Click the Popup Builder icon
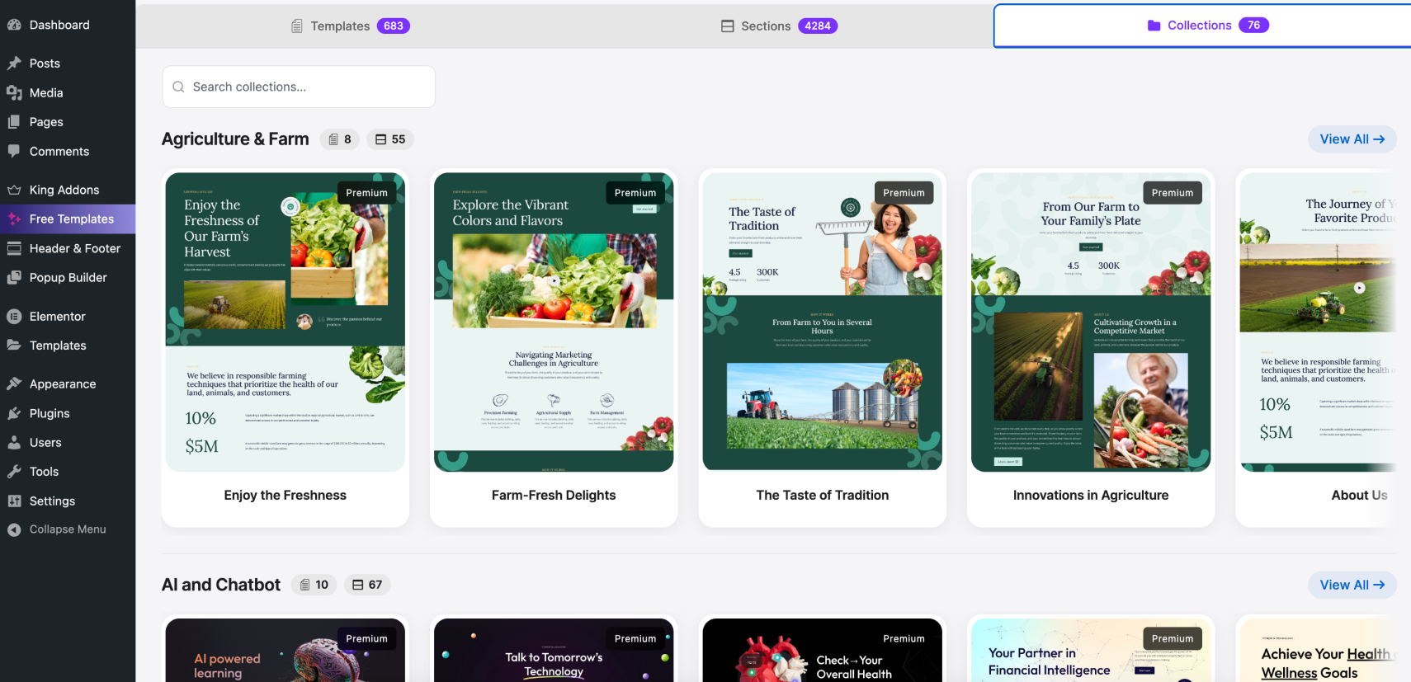The height and width of the screenshot is (682, 1411). [x=14, y=277]
